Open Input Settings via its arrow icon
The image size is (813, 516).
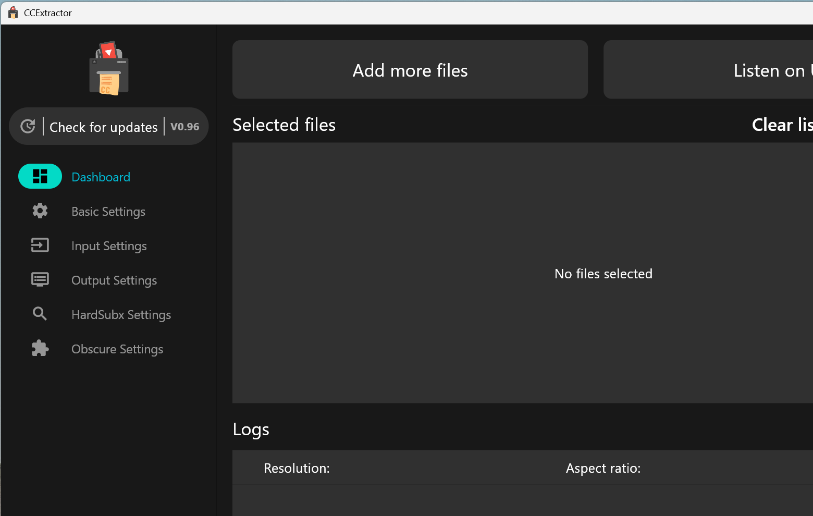tap(40, 245)
